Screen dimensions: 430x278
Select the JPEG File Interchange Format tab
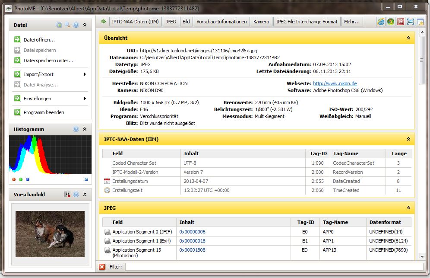pyautogui.click(x=307, y=22)
